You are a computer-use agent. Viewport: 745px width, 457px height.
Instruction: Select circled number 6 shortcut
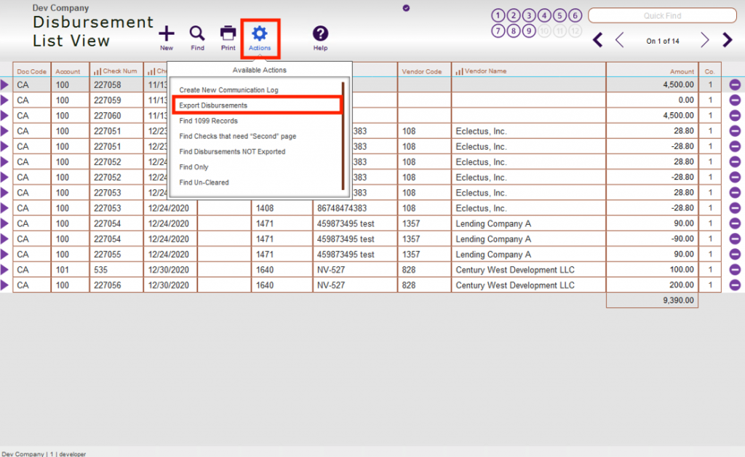(x=575, y=16)
